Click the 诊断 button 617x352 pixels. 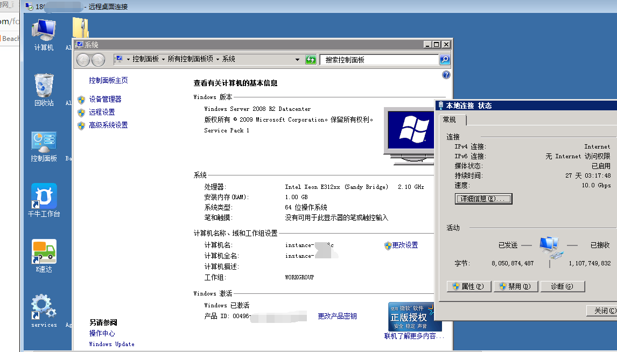tap(562, 286)
